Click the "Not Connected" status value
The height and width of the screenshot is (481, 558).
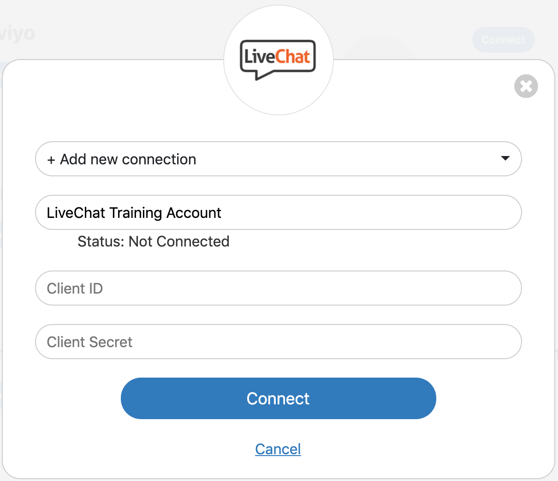click(x=179, y=241)
